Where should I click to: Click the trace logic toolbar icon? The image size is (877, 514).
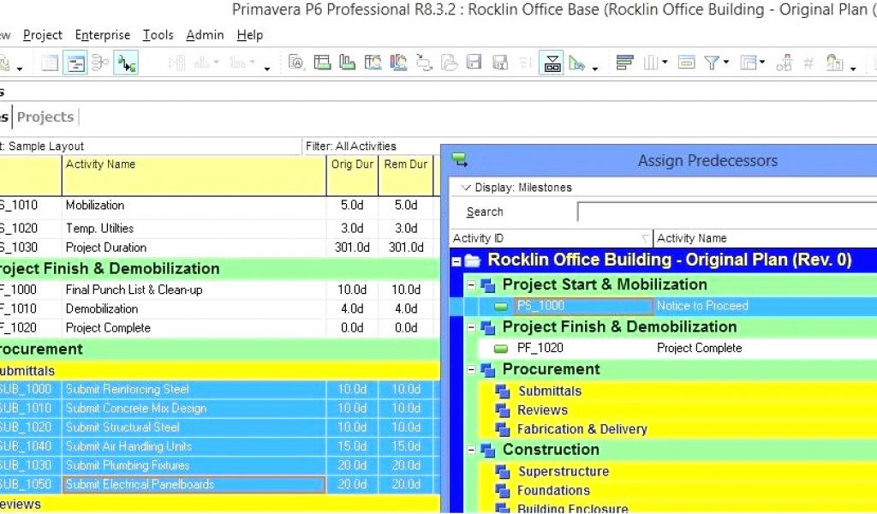[x=127, y=63]
